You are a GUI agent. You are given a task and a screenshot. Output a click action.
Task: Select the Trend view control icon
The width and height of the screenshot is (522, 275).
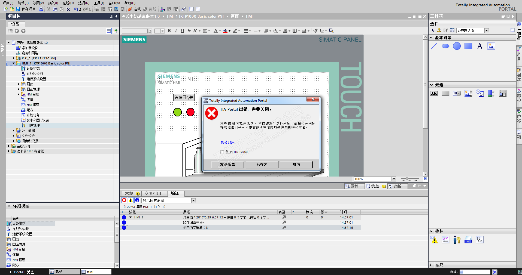point(445,240)
